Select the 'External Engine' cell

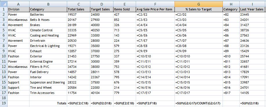(48, 61)
